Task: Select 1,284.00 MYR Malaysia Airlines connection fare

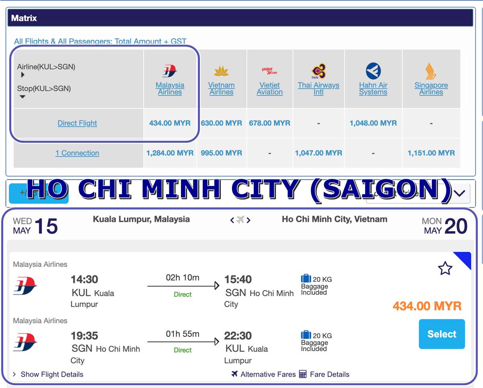Action: (x=170, y=153)
